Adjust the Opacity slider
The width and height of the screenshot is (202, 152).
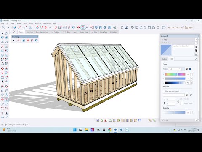pos(174,112)
